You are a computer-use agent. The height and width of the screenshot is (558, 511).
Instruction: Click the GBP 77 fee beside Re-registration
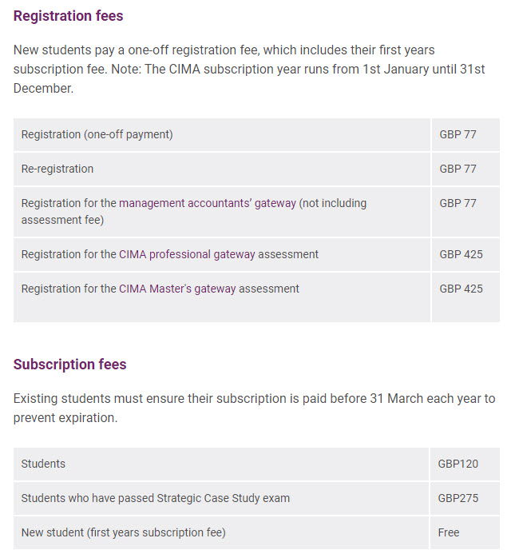(458, 169)
